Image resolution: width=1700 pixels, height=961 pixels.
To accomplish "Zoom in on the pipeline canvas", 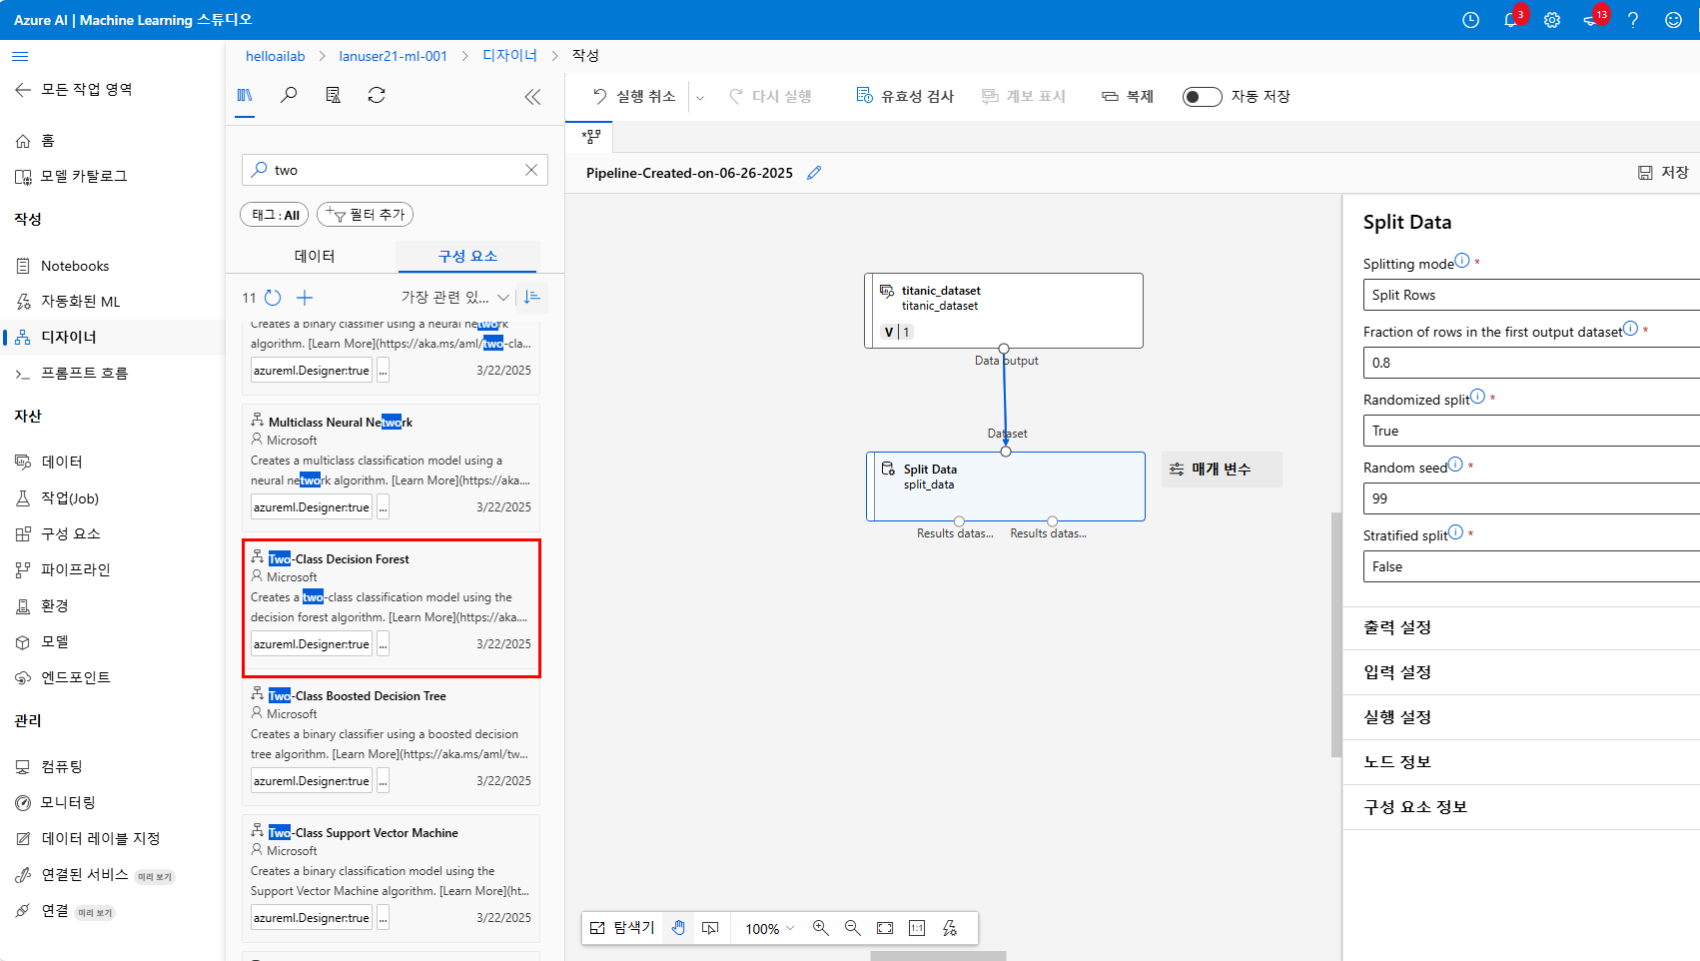I will [x=820, y=928].
